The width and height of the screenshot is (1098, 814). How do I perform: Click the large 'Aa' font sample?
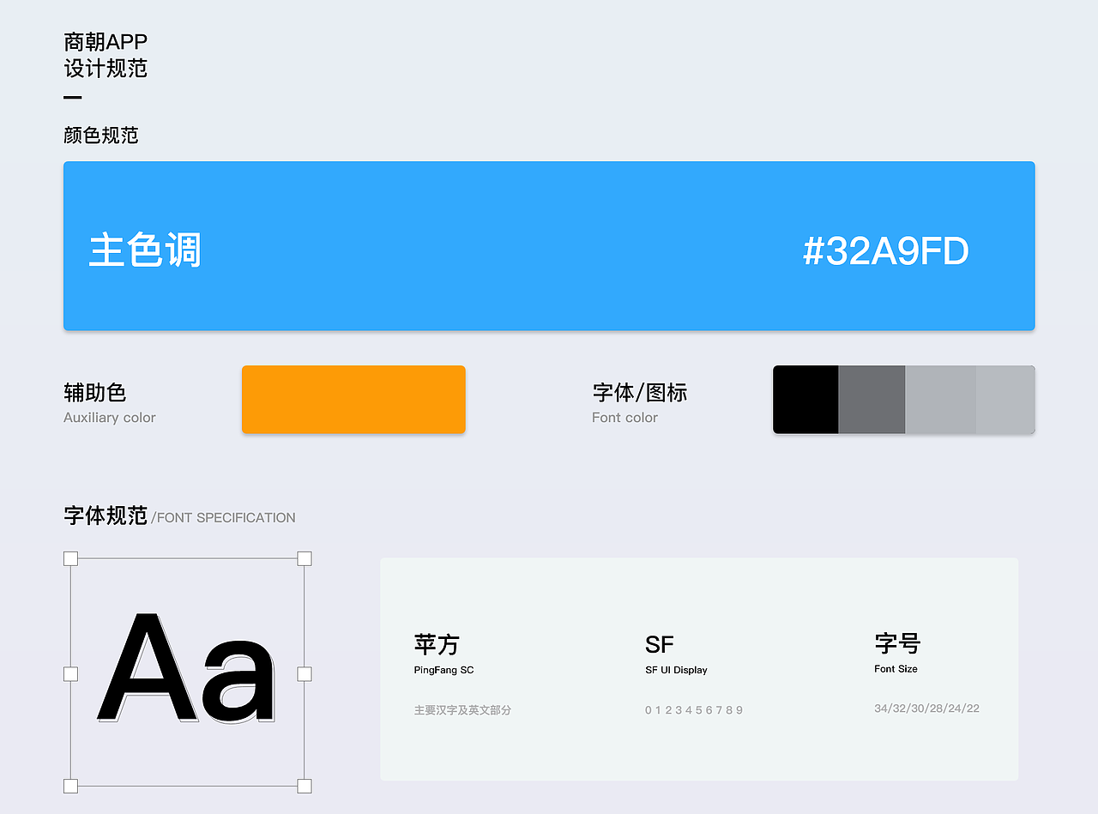pyautogui.click(x=187, y=669)
